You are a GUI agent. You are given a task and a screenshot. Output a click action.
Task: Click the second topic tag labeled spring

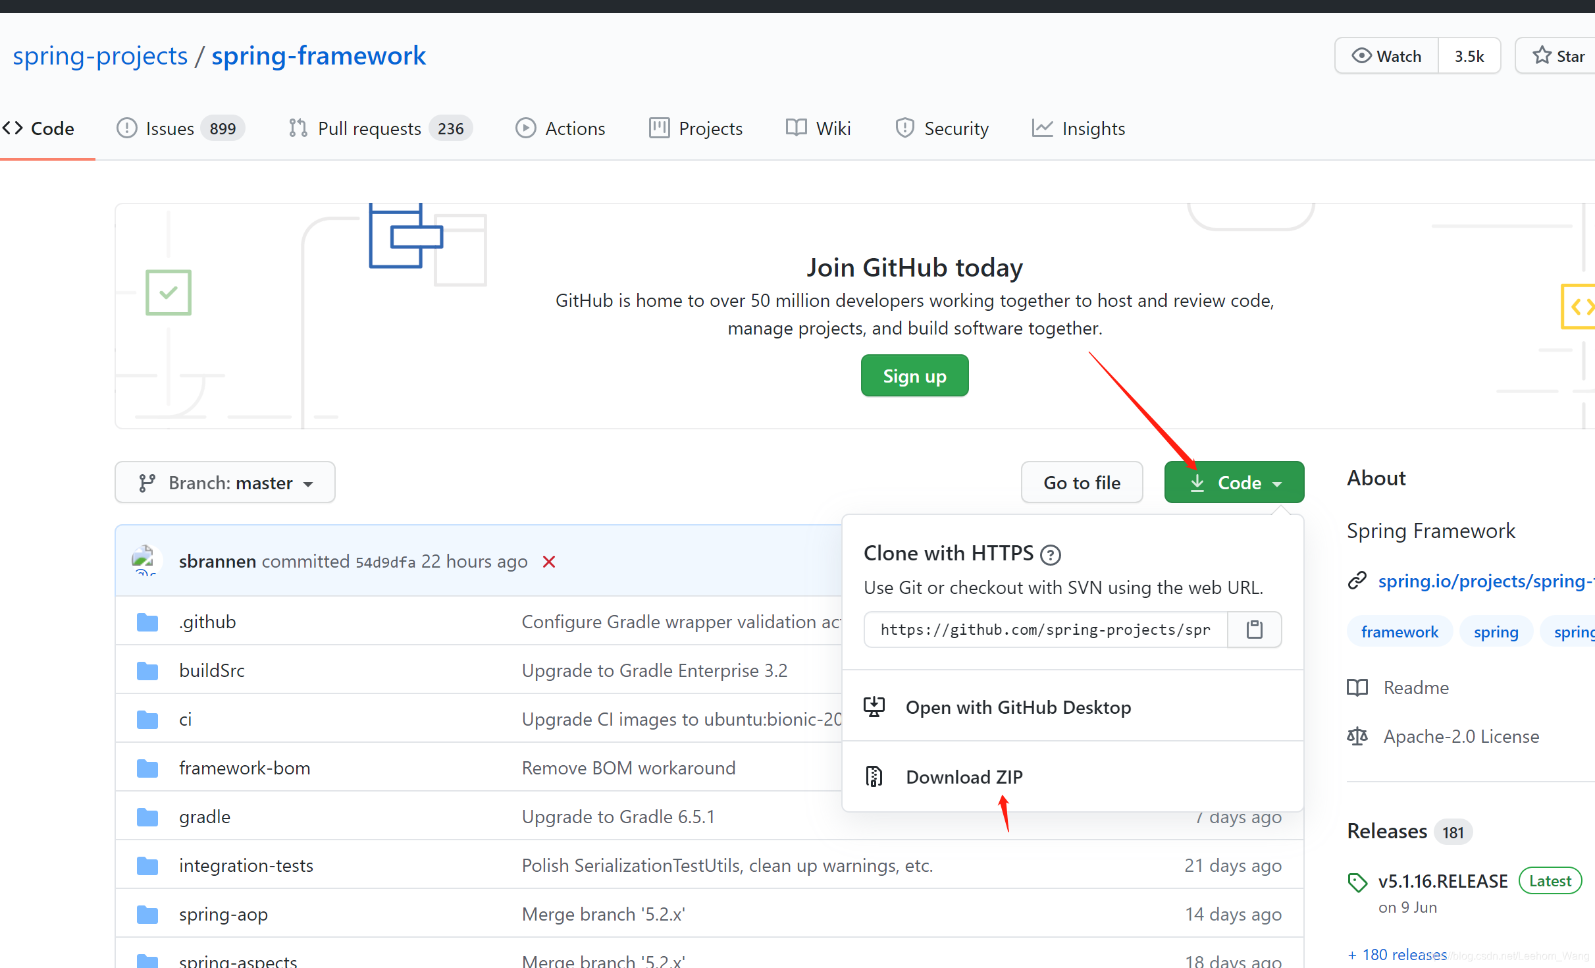(1496, 632)
